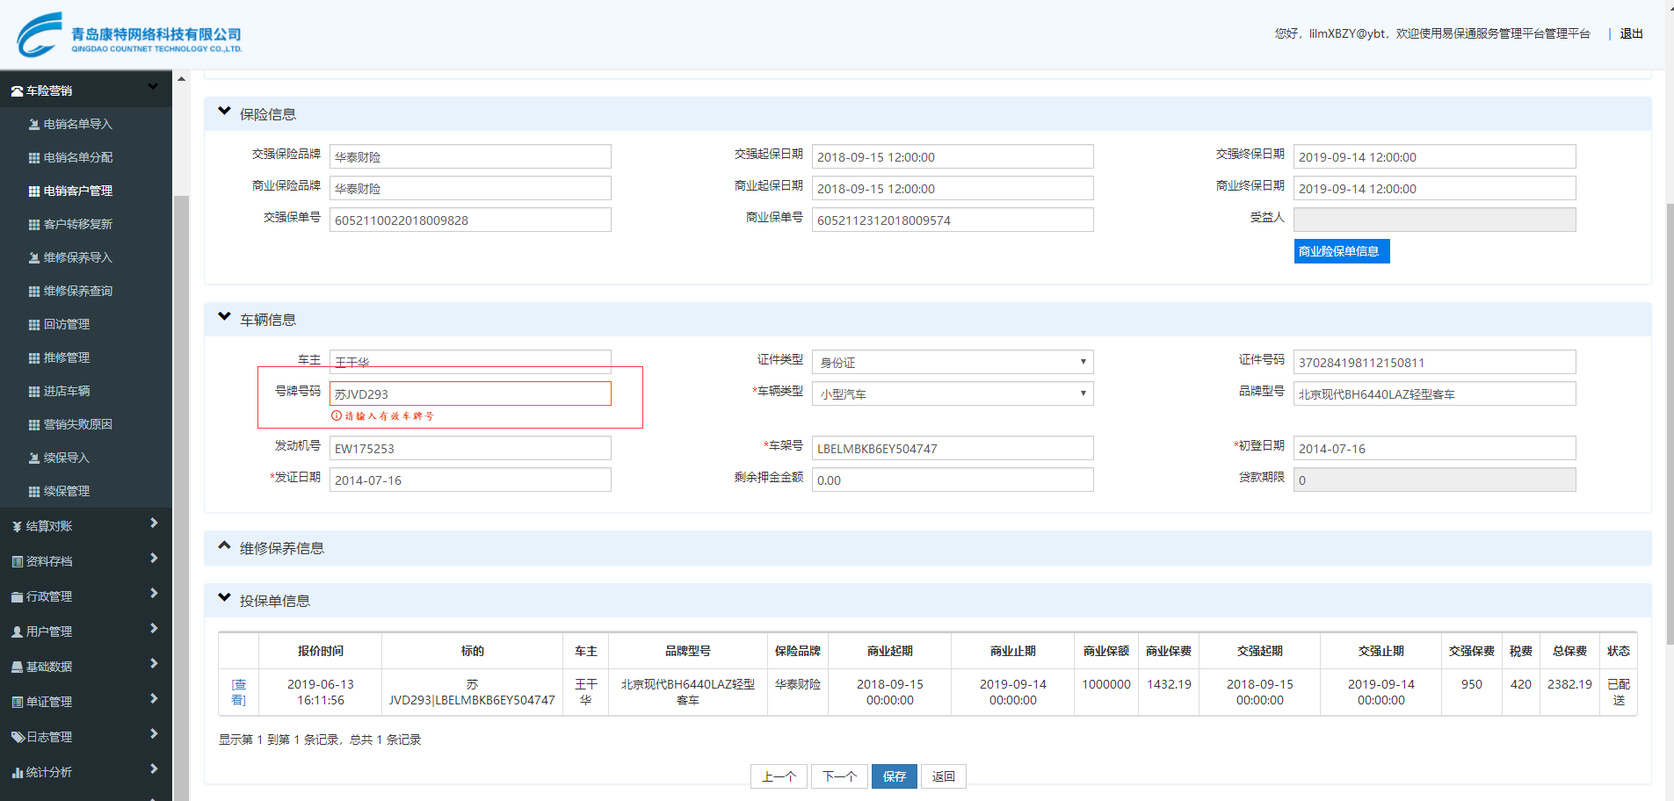
Task: Click the 交强保单号 input field
Action: tap(470, 220)
